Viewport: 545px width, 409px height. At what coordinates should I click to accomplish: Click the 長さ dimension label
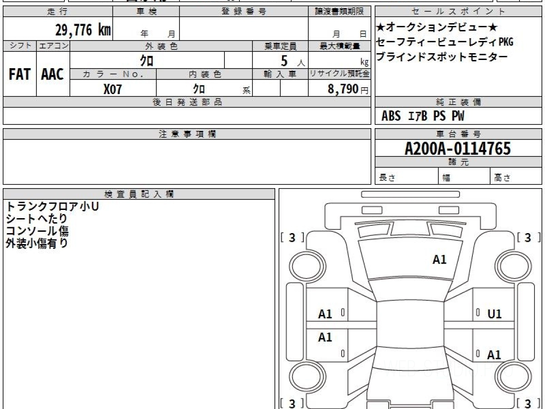tap(387, 178)
